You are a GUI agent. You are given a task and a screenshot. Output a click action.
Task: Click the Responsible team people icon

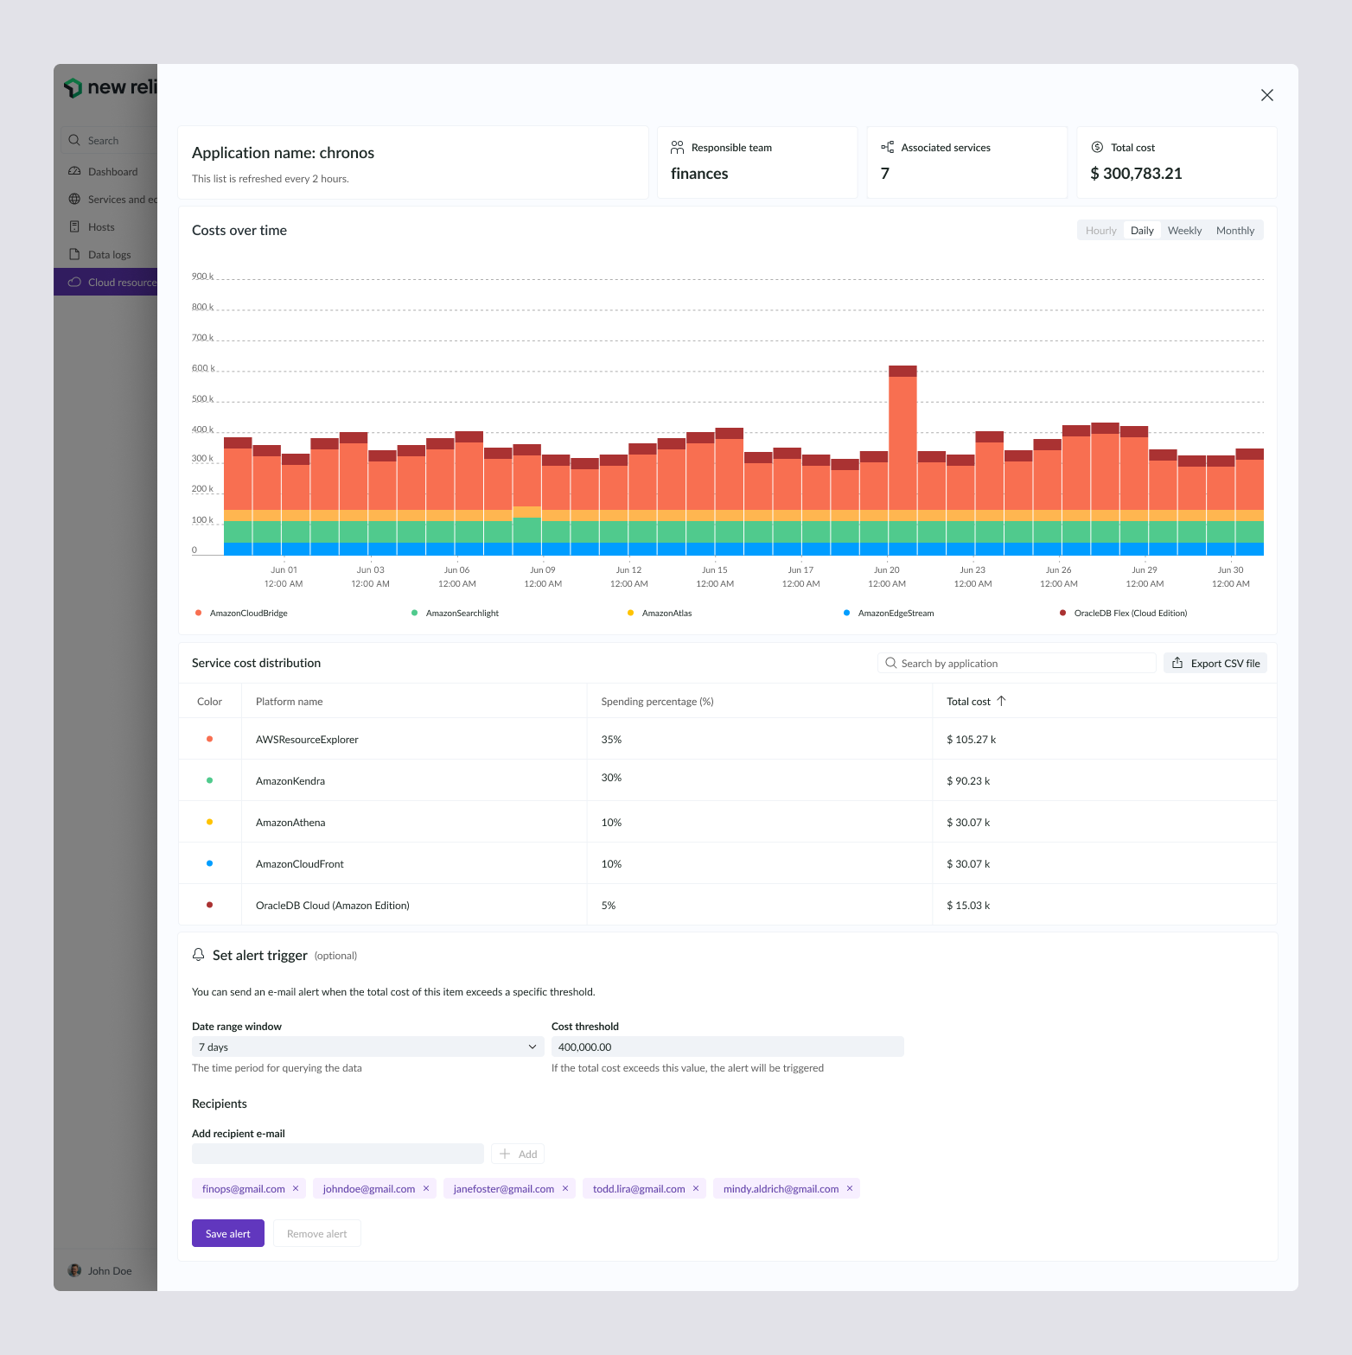pos(677,148)
